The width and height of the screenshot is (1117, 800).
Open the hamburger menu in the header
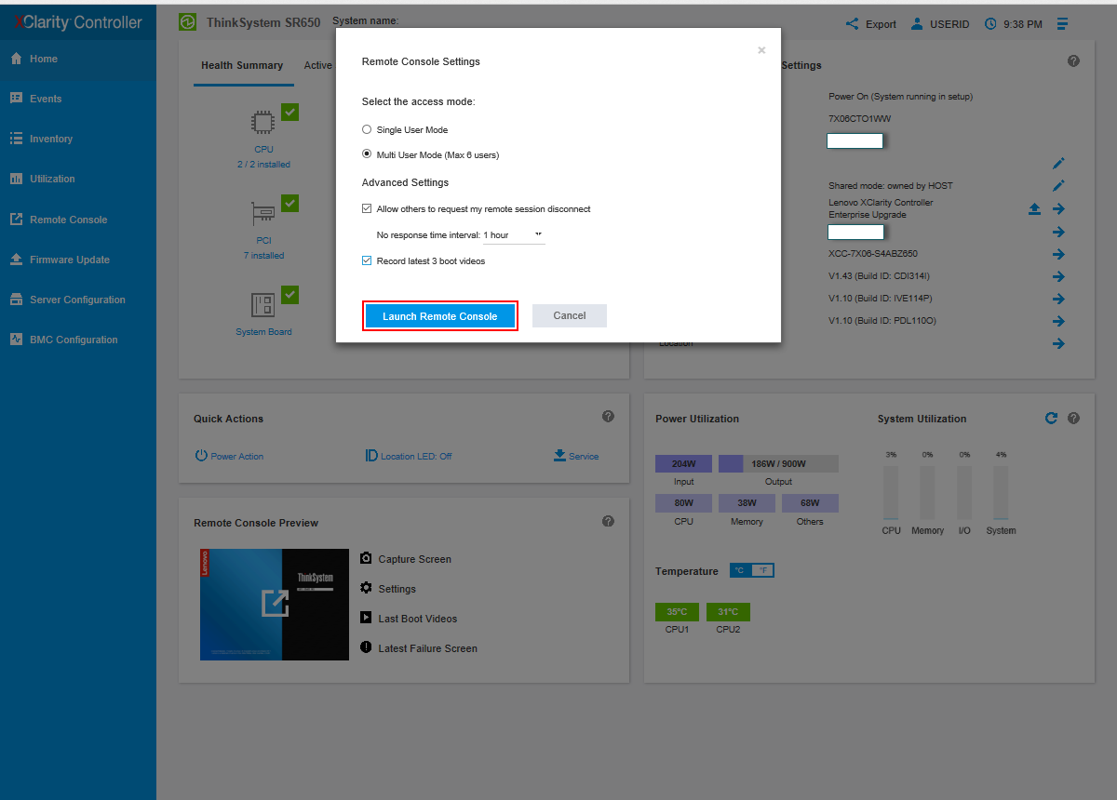click(x=1063, y=24)
